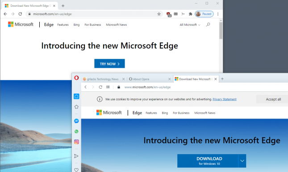Image resolution: width=288 pixels, height=172 pixels.
Task: Open Features link in the Chrome page
Action: pos(63,25)
